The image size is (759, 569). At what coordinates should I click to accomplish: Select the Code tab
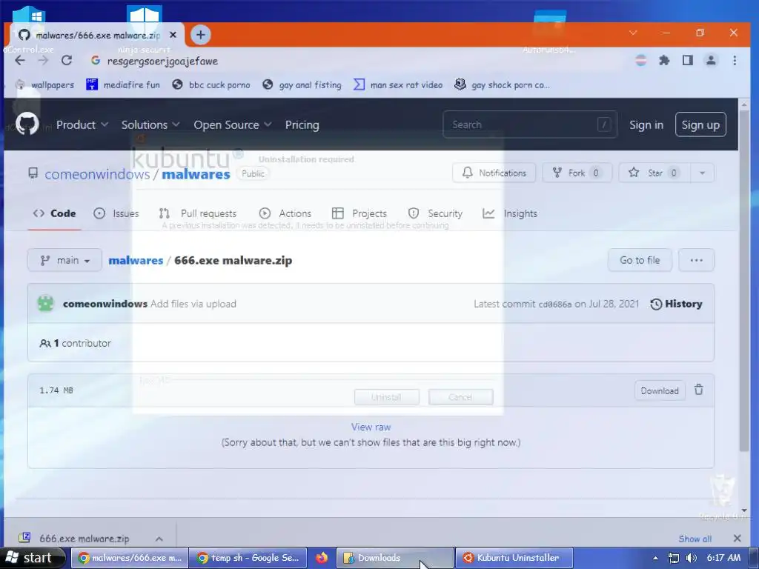pyautogui.click(x=54, y=213)
